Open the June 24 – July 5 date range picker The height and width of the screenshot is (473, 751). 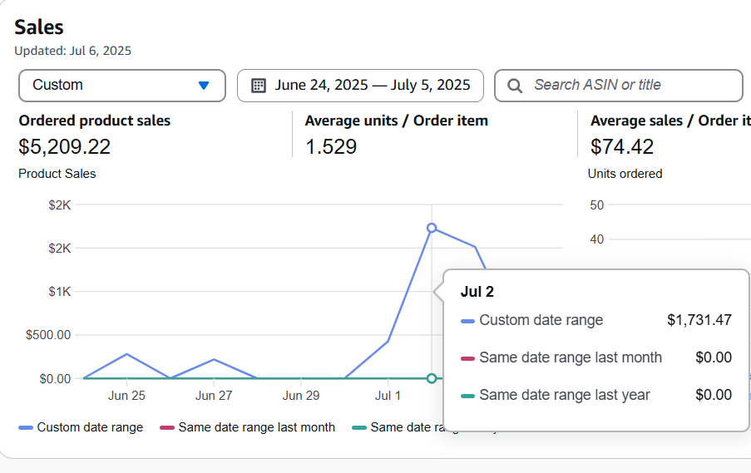click(372, 86)
